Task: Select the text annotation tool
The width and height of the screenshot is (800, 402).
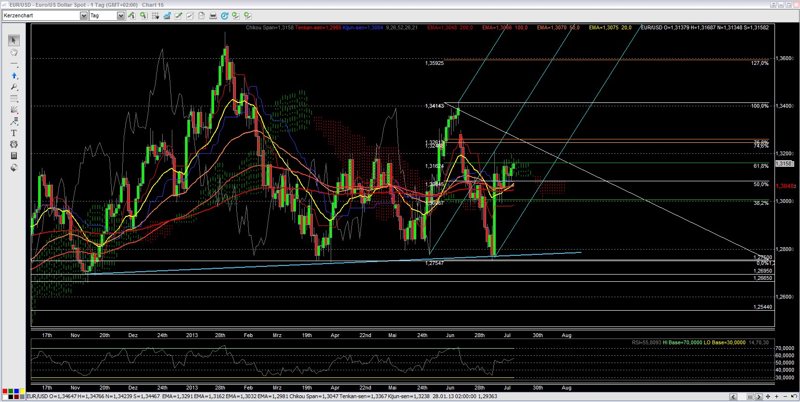Action: pyautogui.click(x=14, y=133)
